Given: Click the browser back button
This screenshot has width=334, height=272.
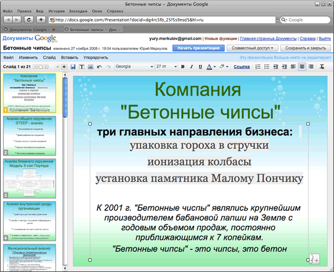Looking at the screenshot, I should (x=8, y=20).
